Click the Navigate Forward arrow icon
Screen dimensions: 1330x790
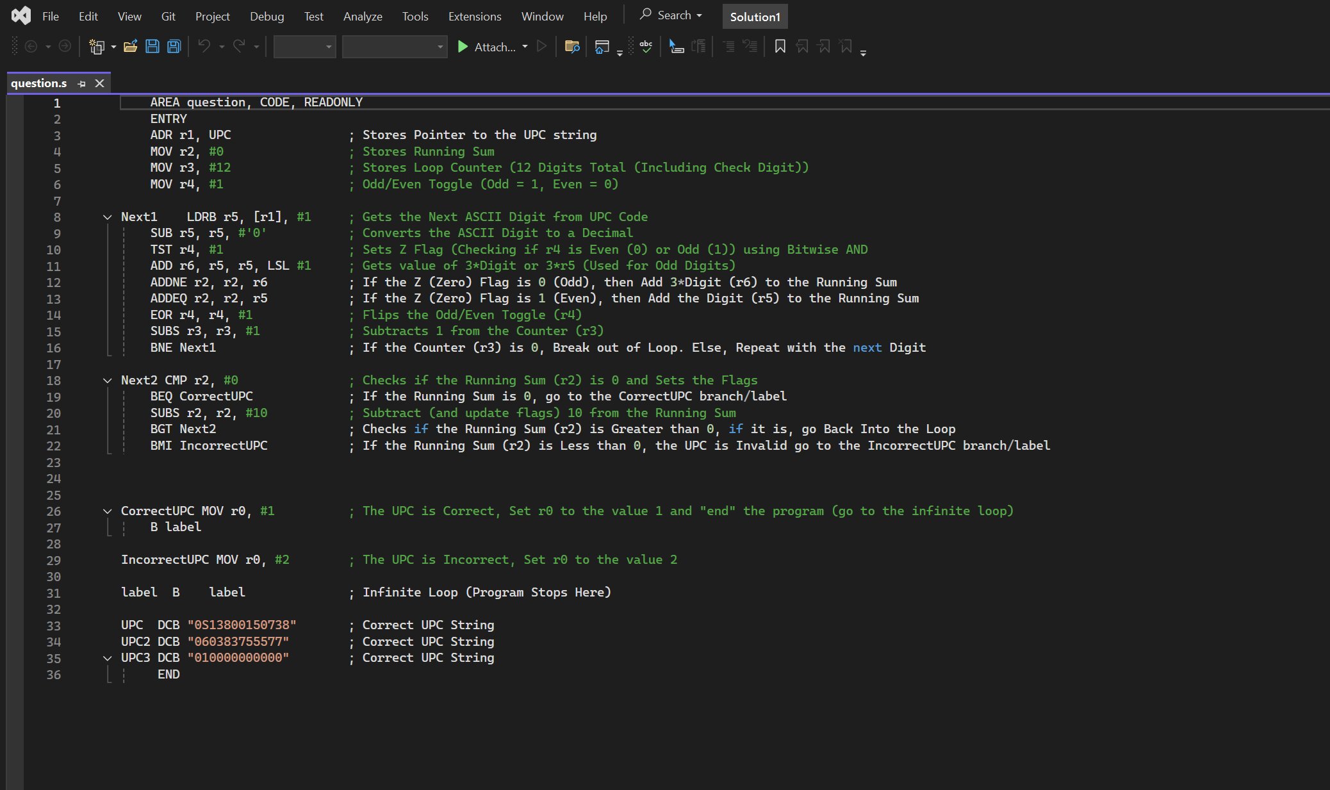point(65,46)
